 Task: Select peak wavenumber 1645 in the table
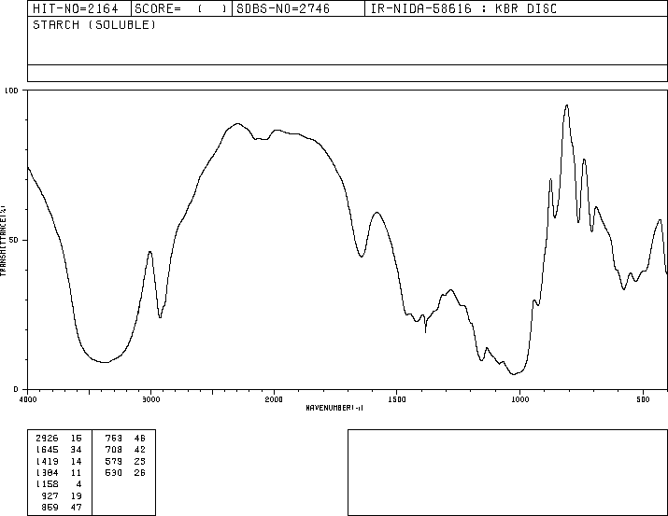click(47, 450)
